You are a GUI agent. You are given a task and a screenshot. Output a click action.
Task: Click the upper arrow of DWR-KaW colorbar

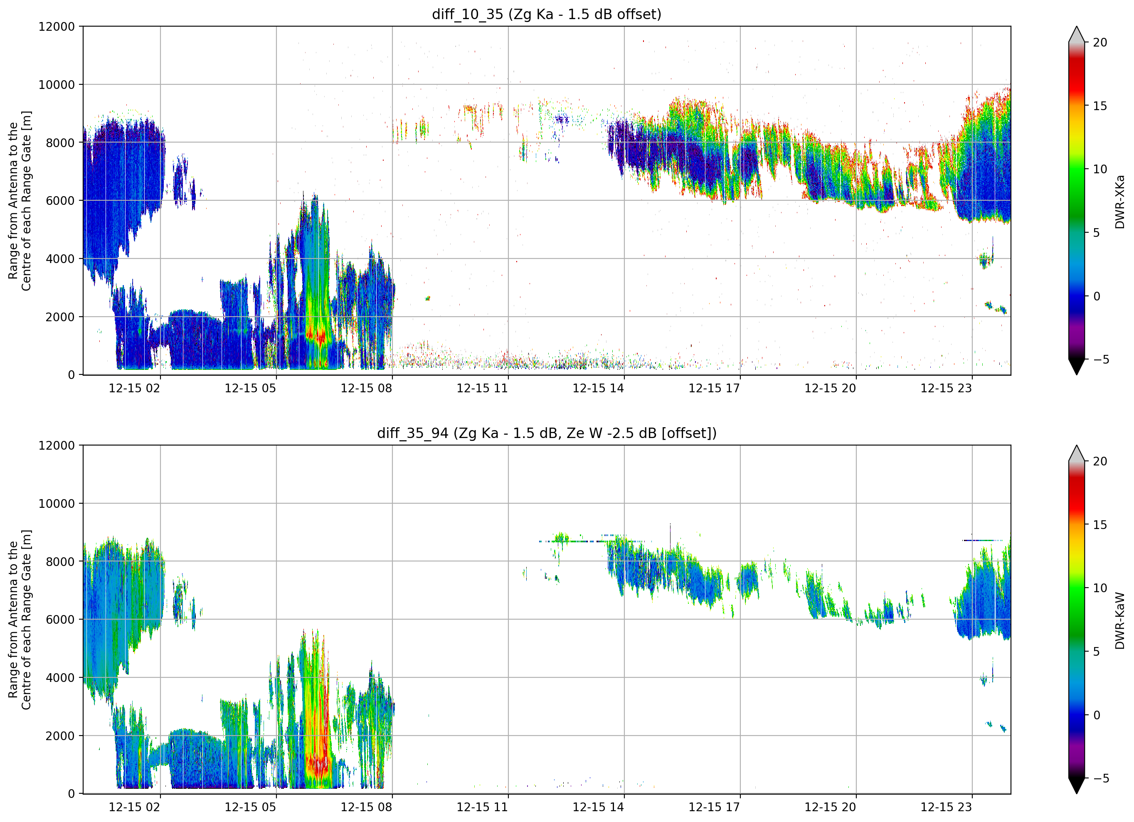click(1077, 453)
